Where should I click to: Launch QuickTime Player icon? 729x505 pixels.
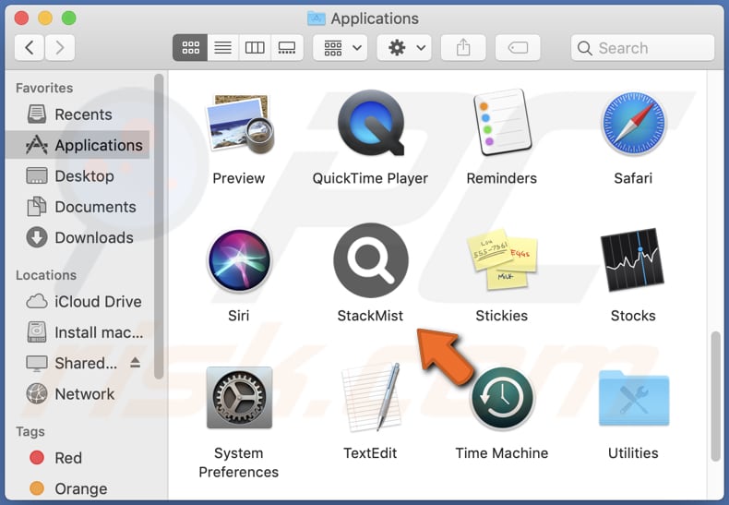click(371, 123)
